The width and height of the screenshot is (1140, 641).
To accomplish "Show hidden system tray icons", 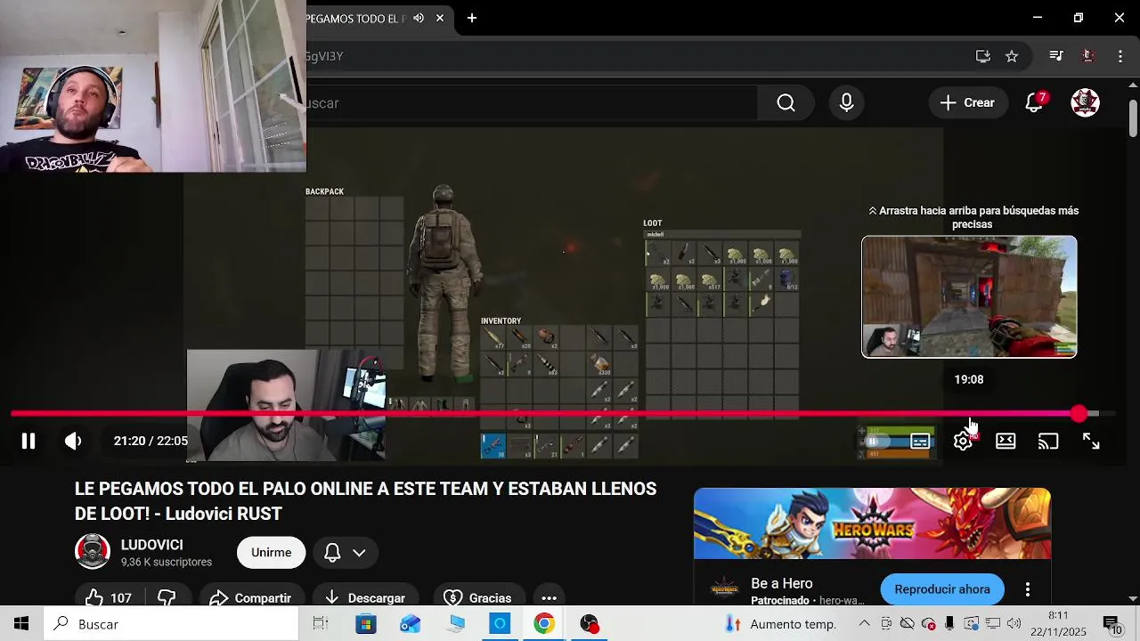I will tap(864, 624).
